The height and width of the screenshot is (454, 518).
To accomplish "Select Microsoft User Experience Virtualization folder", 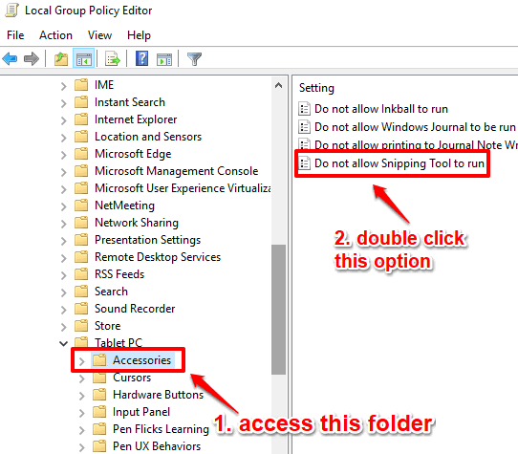I will click(x=183, y=188).
